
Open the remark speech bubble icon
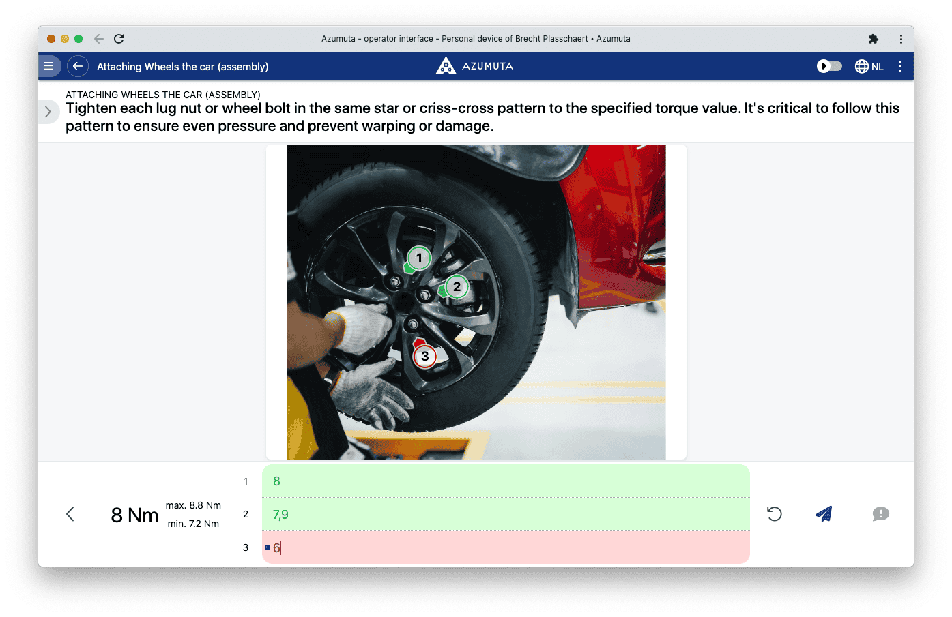pyautogui.click(x=880, y=513)
